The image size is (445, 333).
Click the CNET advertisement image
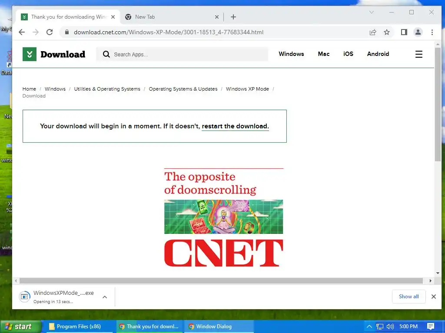tap(224, 218)
